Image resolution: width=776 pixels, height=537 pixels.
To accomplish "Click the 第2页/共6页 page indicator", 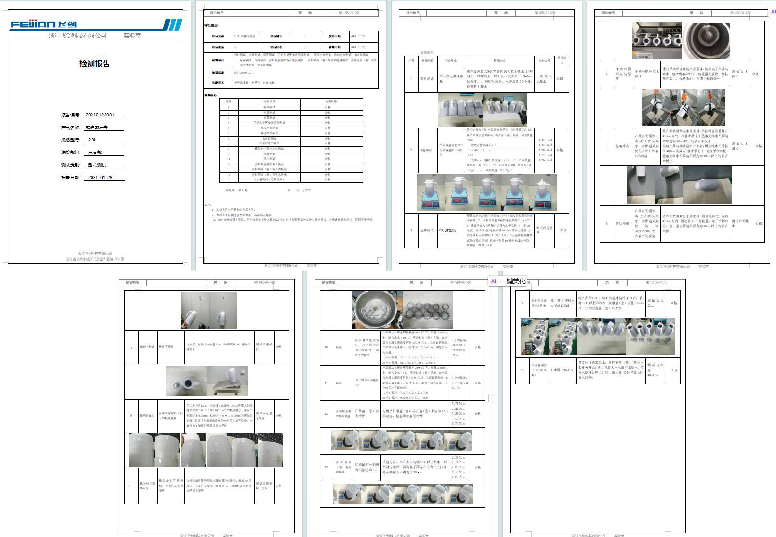I will coord(545,13).
